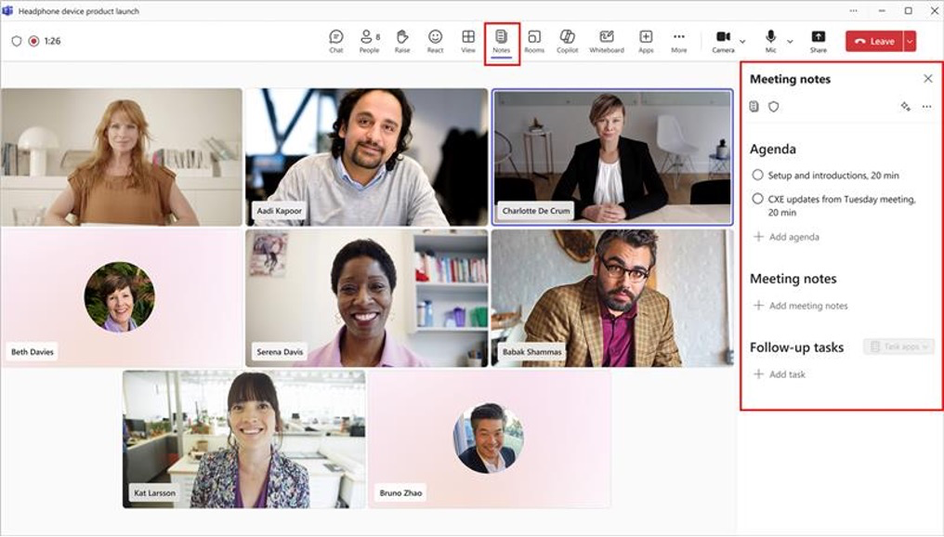Open the React emoji picker
Viewport: 944px width, 537px height.
[435, 41]
